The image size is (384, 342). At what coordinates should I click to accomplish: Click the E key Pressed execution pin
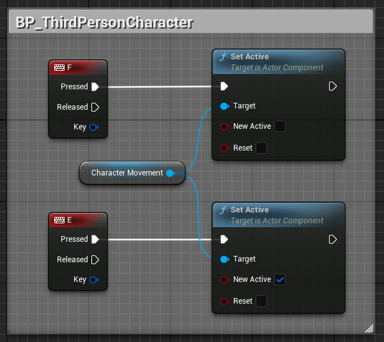[x=95, y=239]
